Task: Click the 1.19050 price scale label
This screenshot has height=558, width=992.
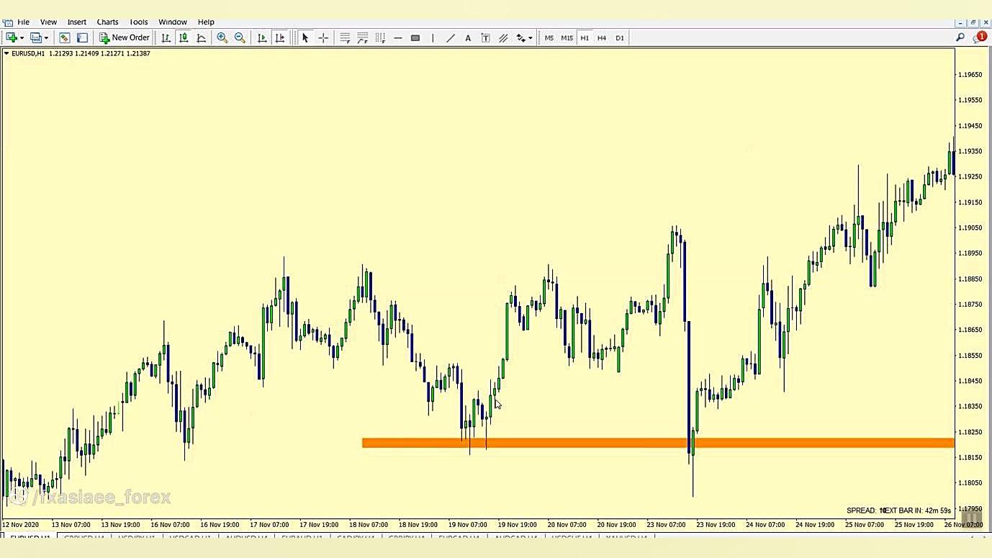Action: pyautogui.click(x=970, y=228)
